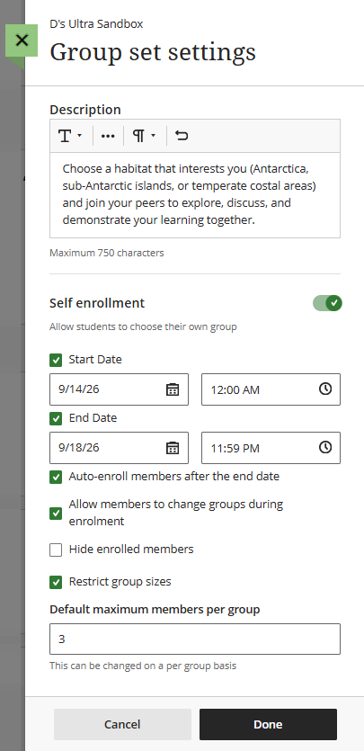The width and height of the screenshot is (364, 751).
Task: Open the Start Date calendar picker
Action: click(x=173, y=389)
